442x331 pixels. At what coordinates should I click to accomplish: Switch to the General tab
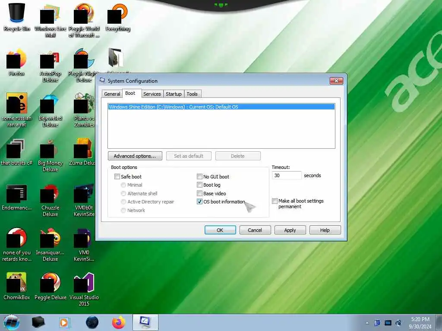click(x=112, y=94)
